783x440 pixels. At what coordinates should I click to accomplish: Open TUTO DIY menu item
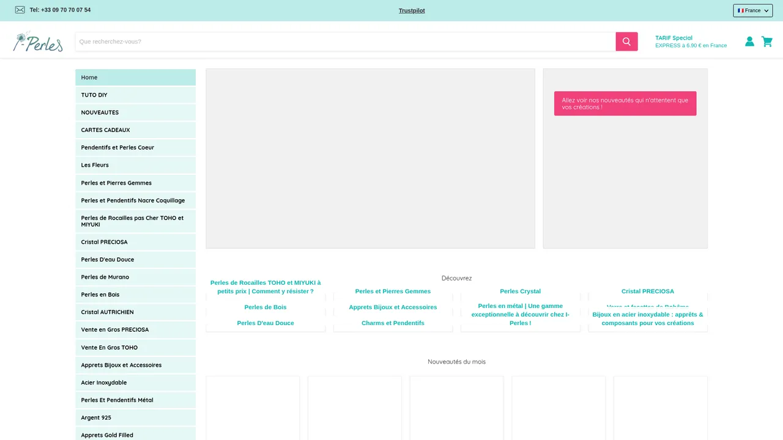pos(135,95)
